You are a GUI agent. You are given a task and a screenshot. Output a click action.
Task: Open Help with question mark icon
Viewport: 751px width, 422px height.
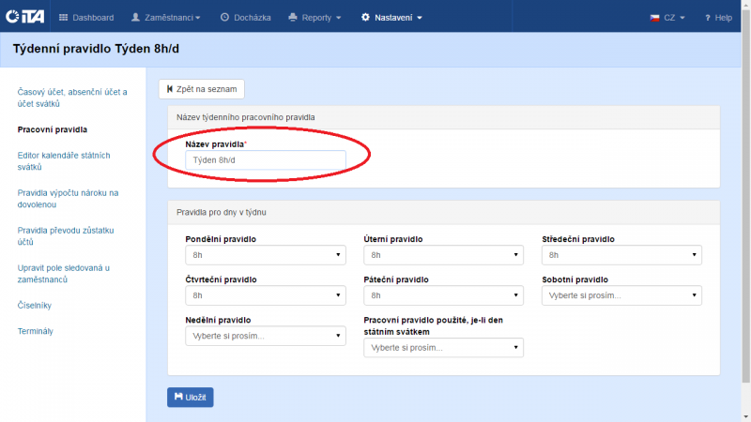coord(718,17)
